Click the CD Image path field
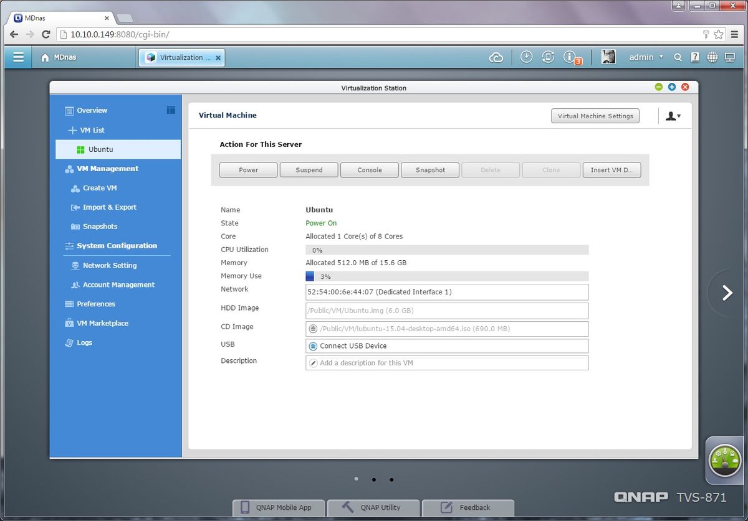The height and width of the screenshot is (521, 748). (x=447, y=329)
